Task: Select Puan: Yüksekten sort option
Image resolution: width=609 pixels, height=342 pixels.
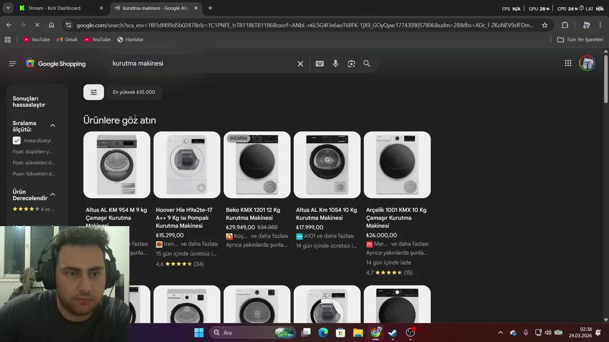Action: pyautogui.click(x=34, y=174)
